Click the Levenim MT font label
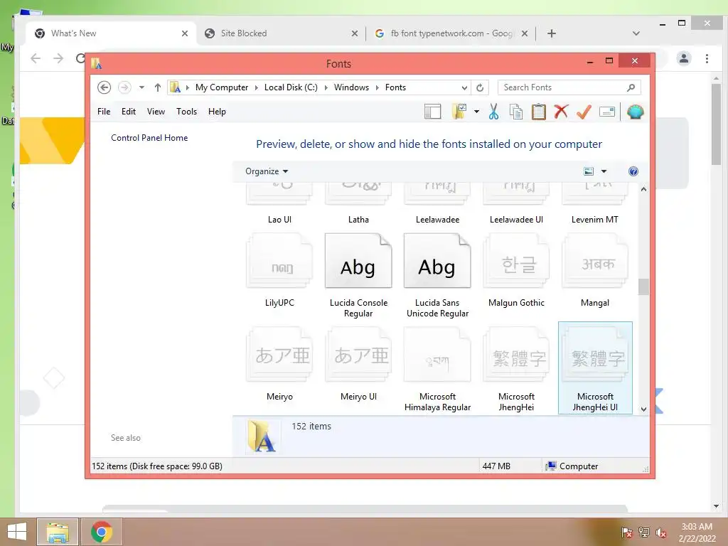This screenshot has height=546, width=728. click(x=595, y=220)
